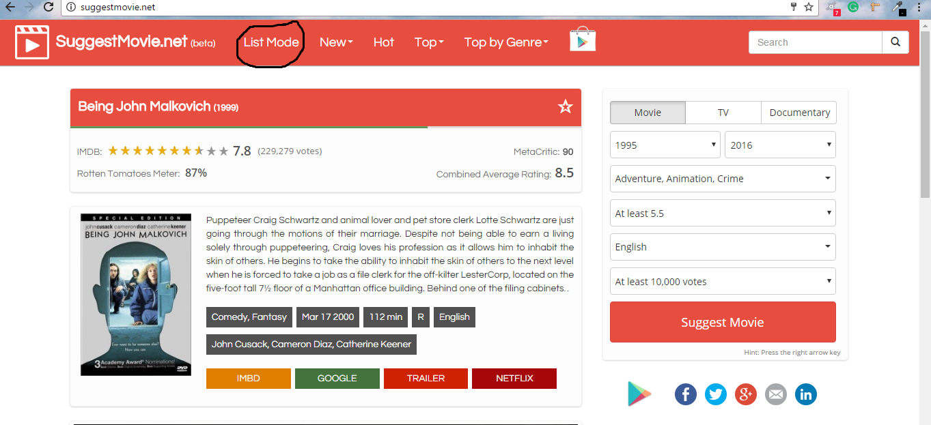Click the red TRAILER button
This screenshot has width=931, height=425.
[x=426, y=378]
